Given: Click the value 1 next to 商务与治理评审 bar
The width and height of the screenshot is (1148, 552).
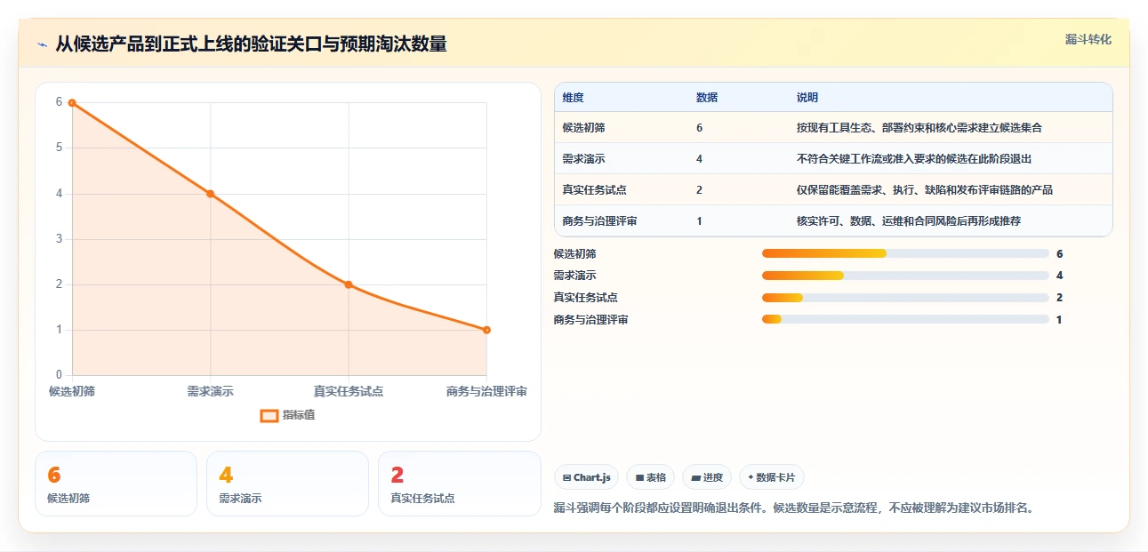Looking at the screenshot, I should 1059,320.
